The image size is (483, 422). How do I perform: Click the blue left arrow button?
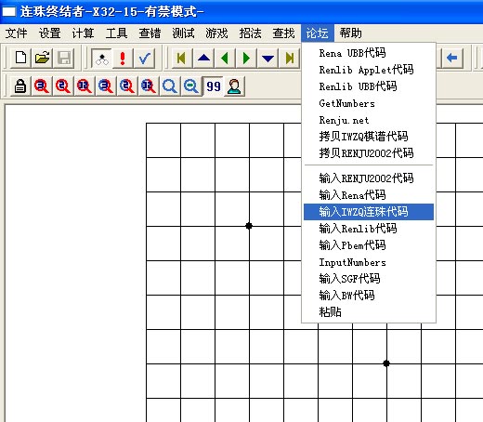coord(452,58)
